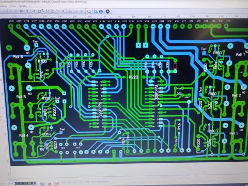Select the Rel 2 label
248x186 pixels.
(x=236, y=95)
